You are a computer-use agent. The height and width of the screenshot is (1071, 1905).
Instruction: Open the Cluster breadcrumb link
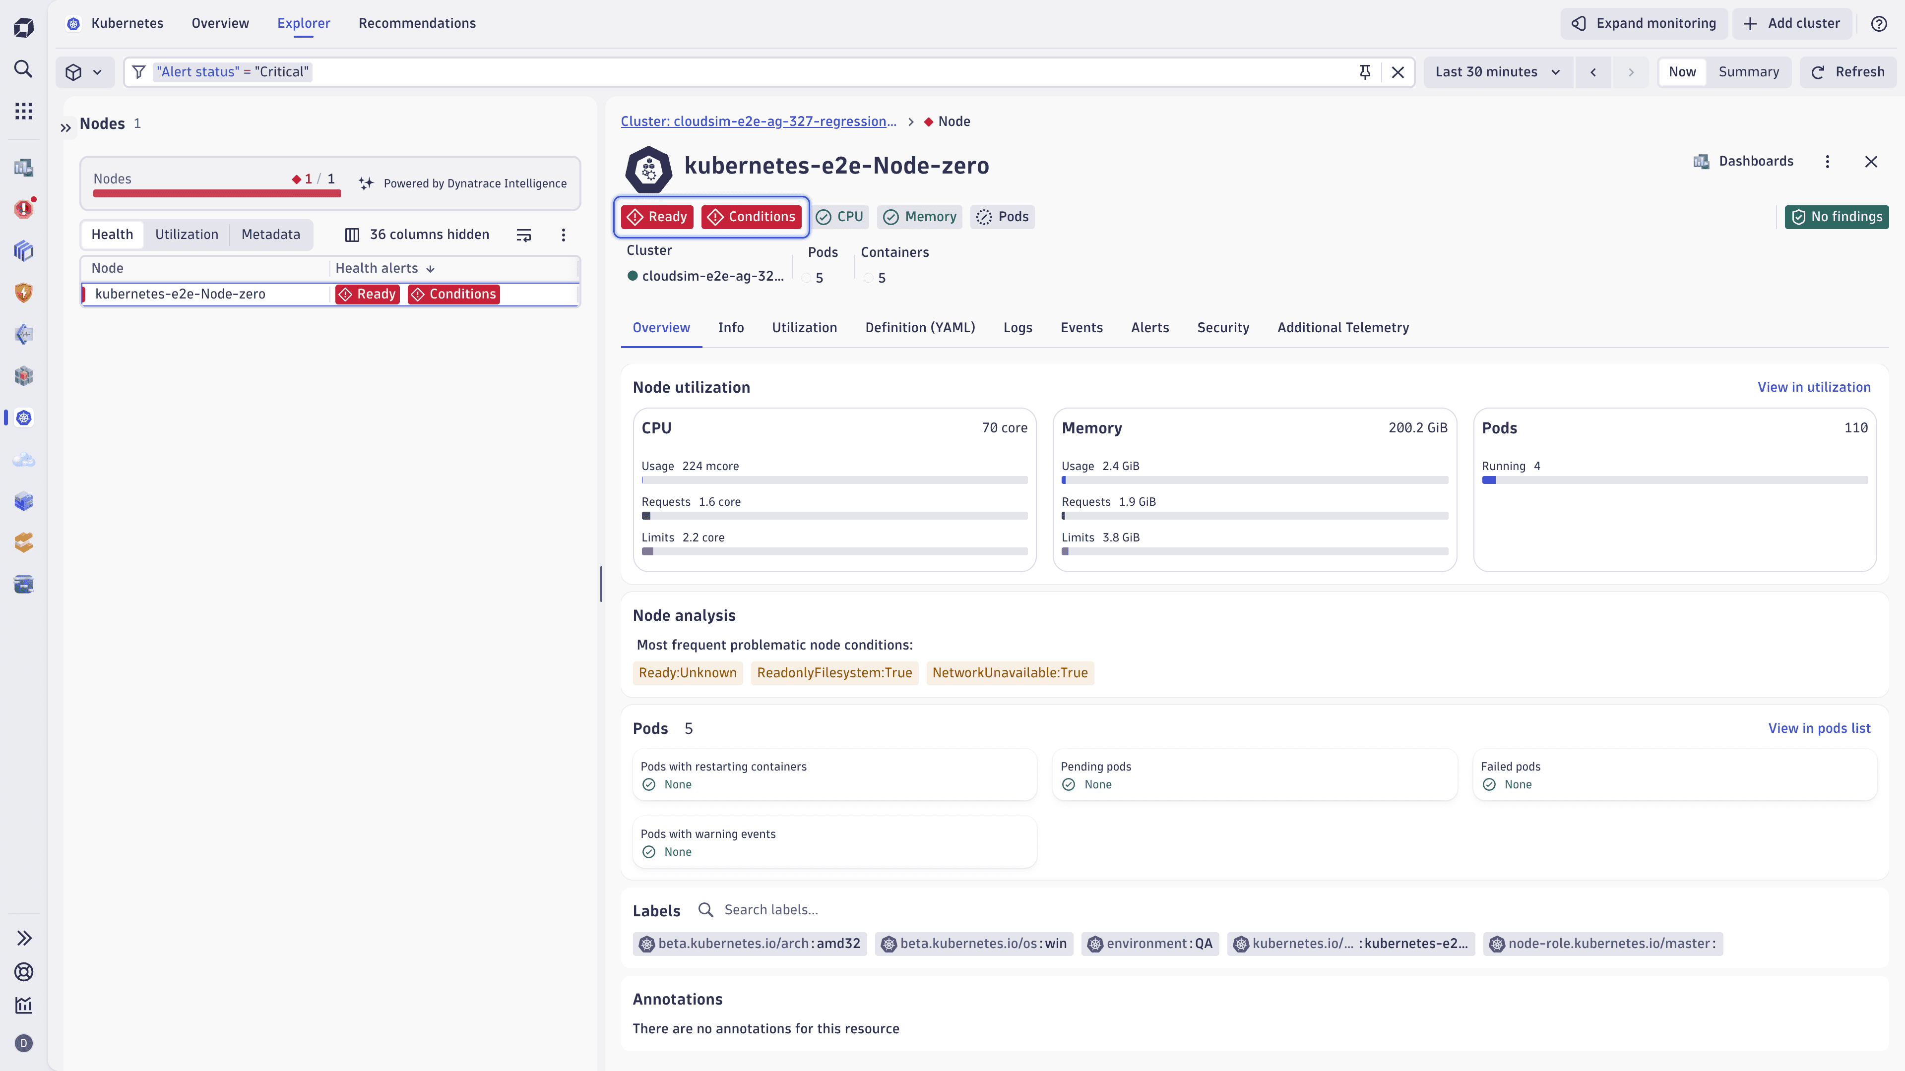758,121
